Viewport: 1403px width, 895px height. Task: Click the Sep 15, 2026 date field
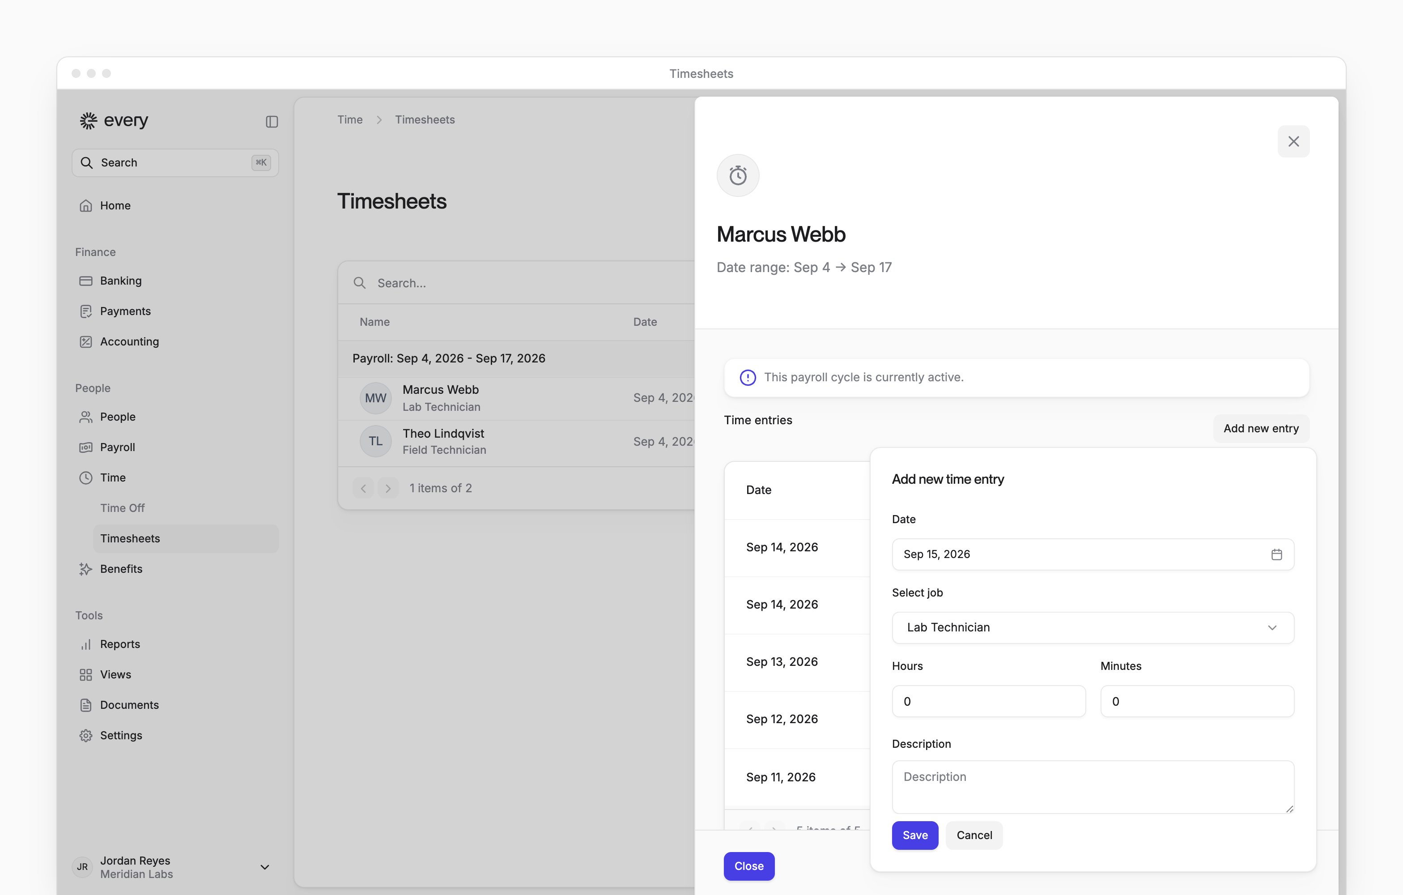click(x=1093, y=554)
